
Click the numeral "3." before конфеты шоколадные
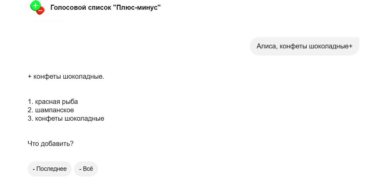(x=30, y=118)
